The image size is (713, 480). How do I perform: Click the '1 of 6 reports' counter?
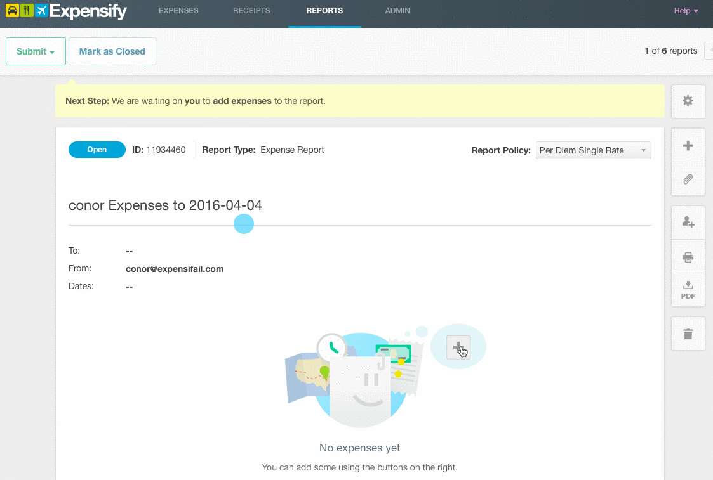[x=670, y=51]
